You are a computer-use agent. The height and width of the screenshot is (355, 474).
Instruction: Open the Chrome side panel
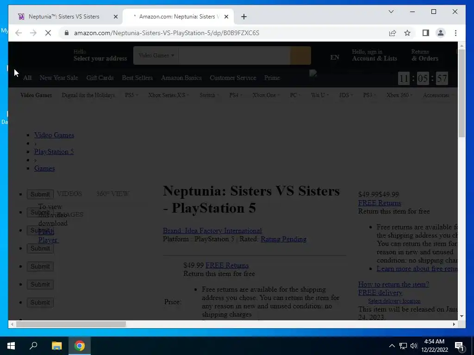(426, 33)
